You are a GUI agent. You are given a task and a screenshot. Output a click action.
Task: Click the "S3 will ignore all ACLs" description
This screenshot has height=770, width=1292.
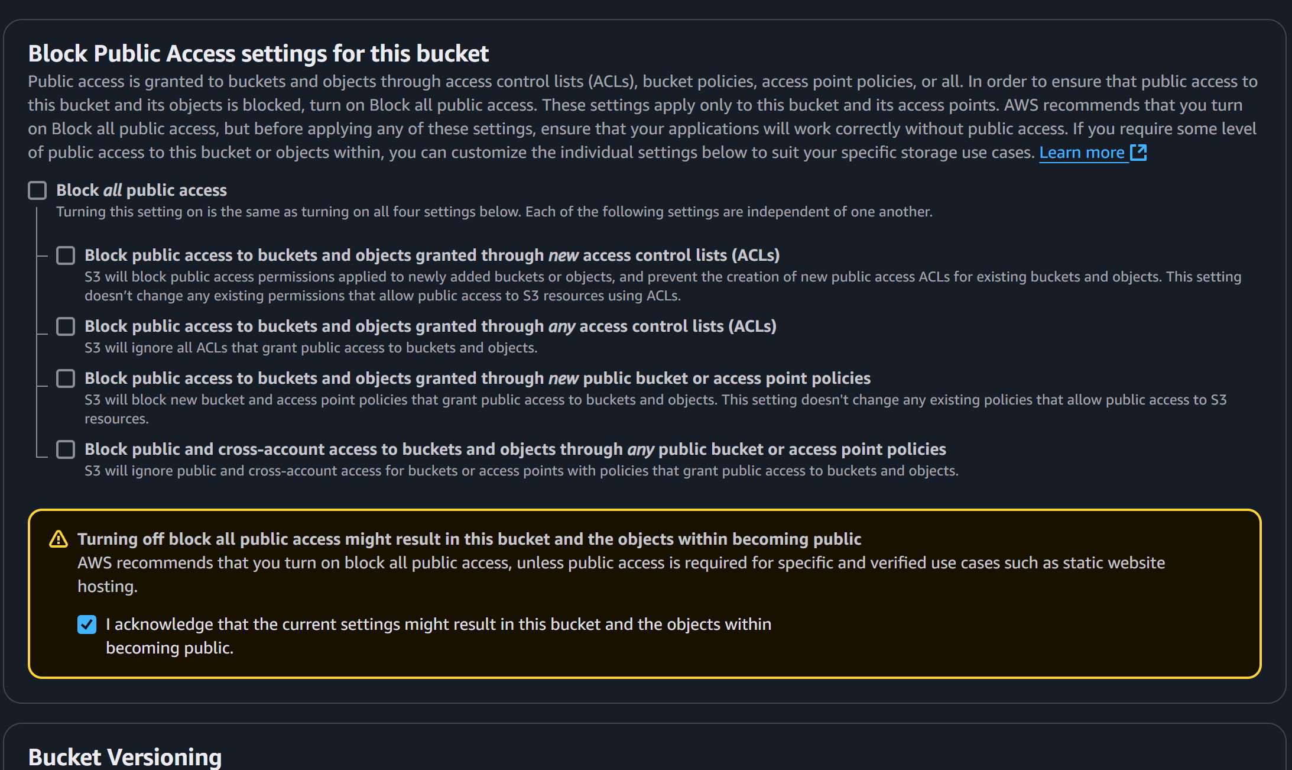coord(310,348)
